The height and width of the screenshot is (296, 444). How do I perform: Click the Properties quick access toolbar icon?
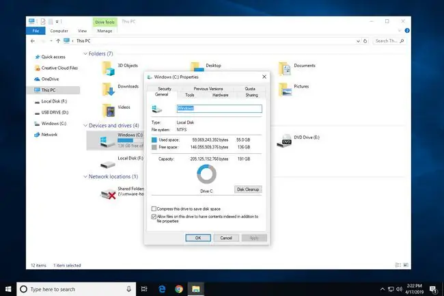tap(43, 21)
